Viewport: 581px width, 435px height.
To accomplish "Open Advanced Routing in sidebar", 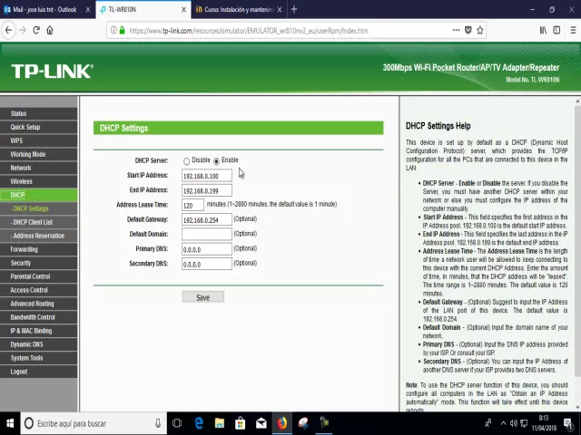I will point(39,304).
